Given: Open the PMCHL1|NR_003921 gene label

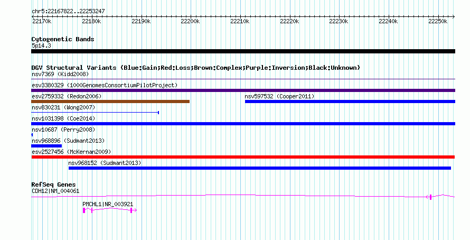Looking at the screenshot, I should pyautogui.click(x=108, y=204).
